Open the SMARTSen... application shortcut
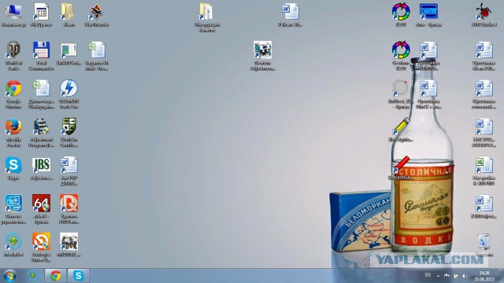Screen dimensions: 504x283 69,50
